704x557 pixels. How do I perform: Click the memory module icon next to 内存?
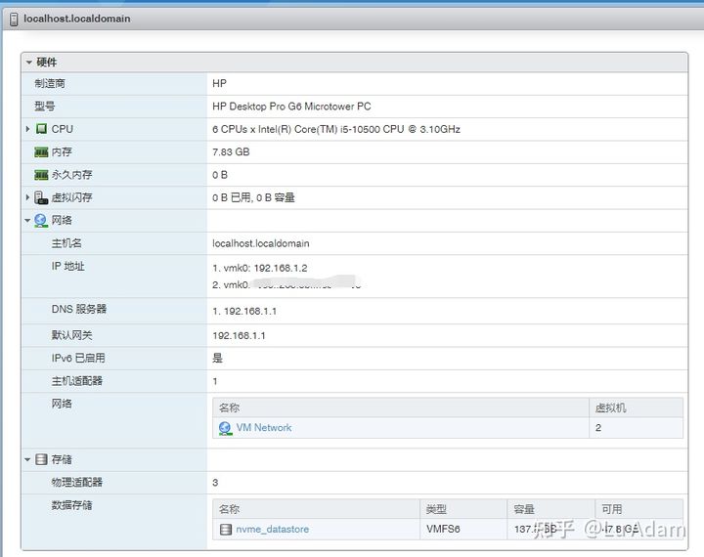coord(41,152)
